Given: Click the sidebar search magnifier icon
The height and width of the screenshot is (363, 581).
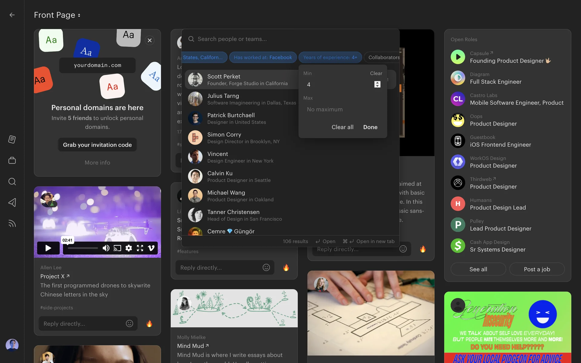Looking at the screenshot, I should (12, 181).
